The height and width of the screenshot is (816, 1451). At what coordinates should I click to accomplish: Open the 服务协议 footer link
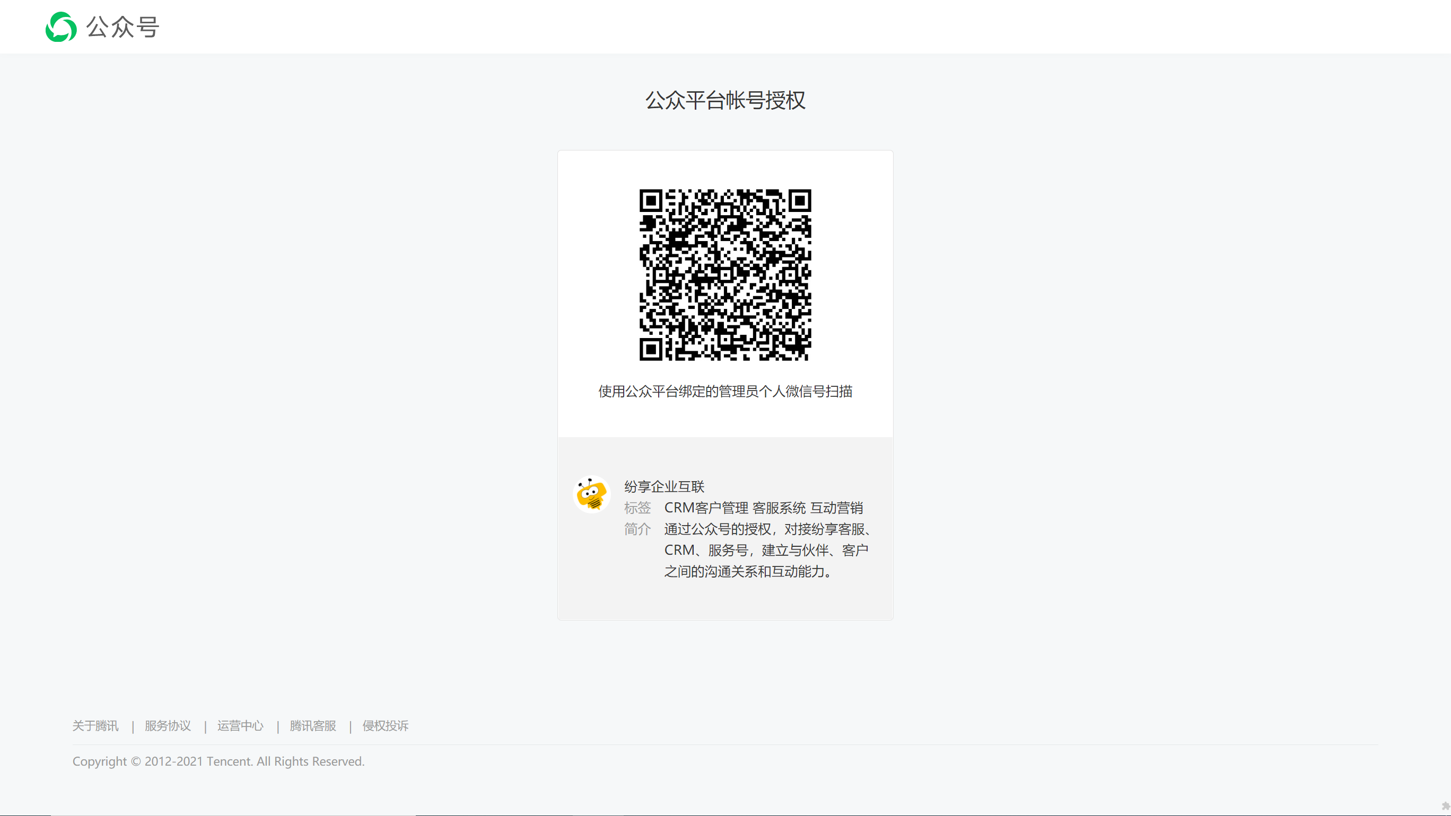tap(168, 725)
